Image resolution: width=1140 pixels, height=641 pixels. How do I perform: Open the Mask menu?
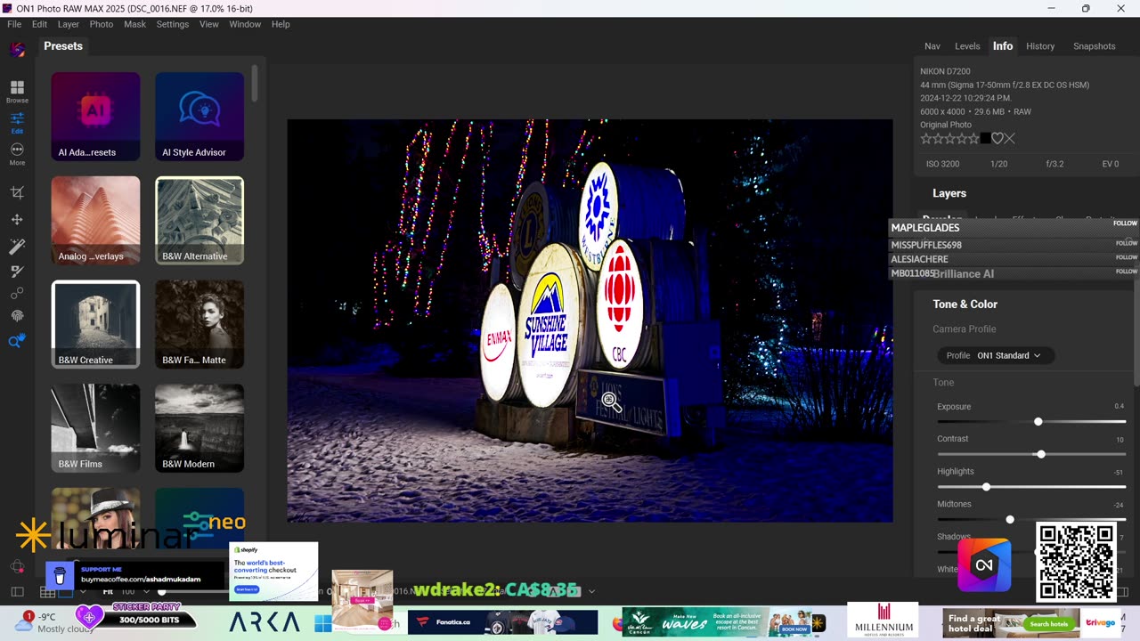click(x=134, y=24)
